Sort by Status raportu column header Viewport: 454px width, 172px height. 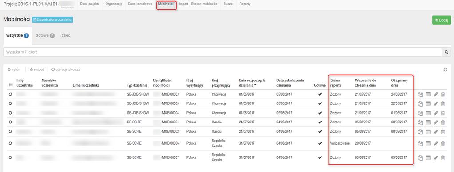click(336, 83)
